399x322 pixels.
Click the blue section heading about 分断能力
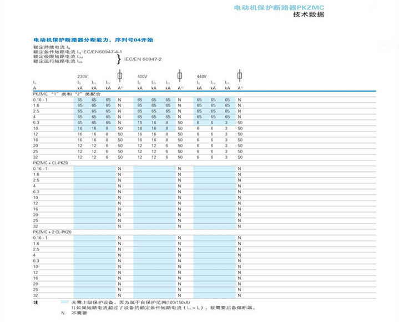[93, 41]
